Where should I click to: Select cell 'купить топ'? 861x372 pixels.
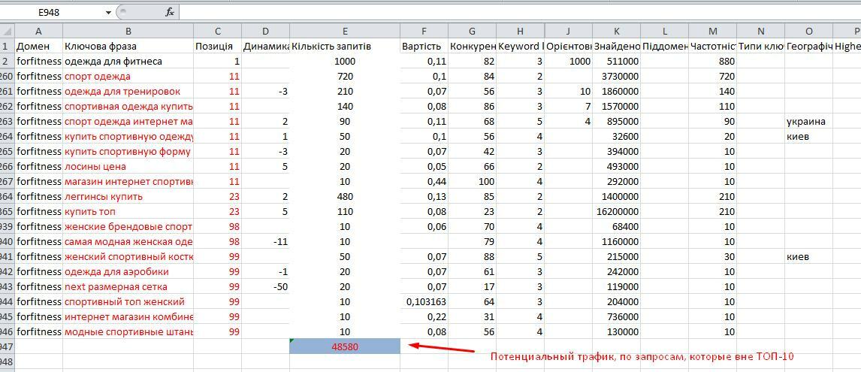point(128,211)
